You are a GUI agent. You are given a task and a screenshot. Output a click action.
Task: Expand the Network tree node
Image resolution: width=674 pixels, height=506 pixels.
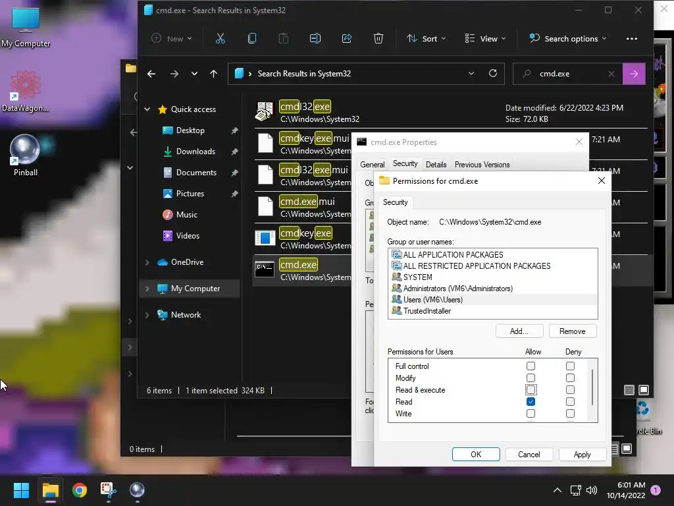tap(147, 315)
